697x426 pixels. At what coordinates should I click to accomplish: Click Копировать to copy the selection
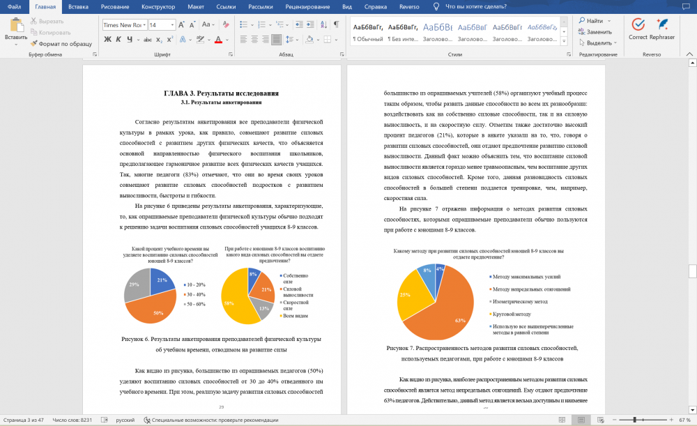[51, 32]
